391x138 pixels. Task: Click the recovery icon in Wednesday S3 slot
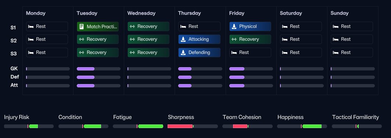coord(132,52)
